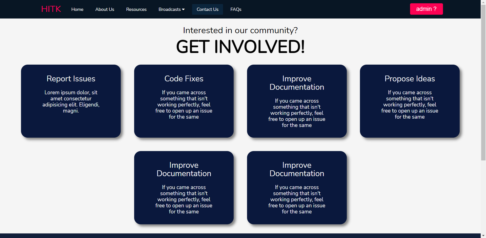This screenshot has width=486, height=238.
Task: Select the Contact Us nav item
Action: pos(208,9)
